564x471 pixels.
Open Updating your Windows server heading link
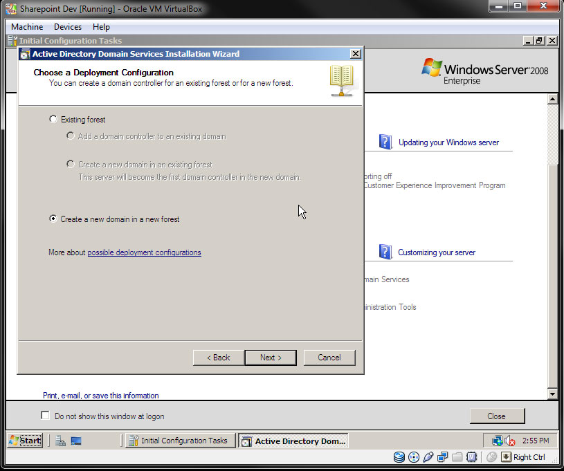click(x=448, y=142)
